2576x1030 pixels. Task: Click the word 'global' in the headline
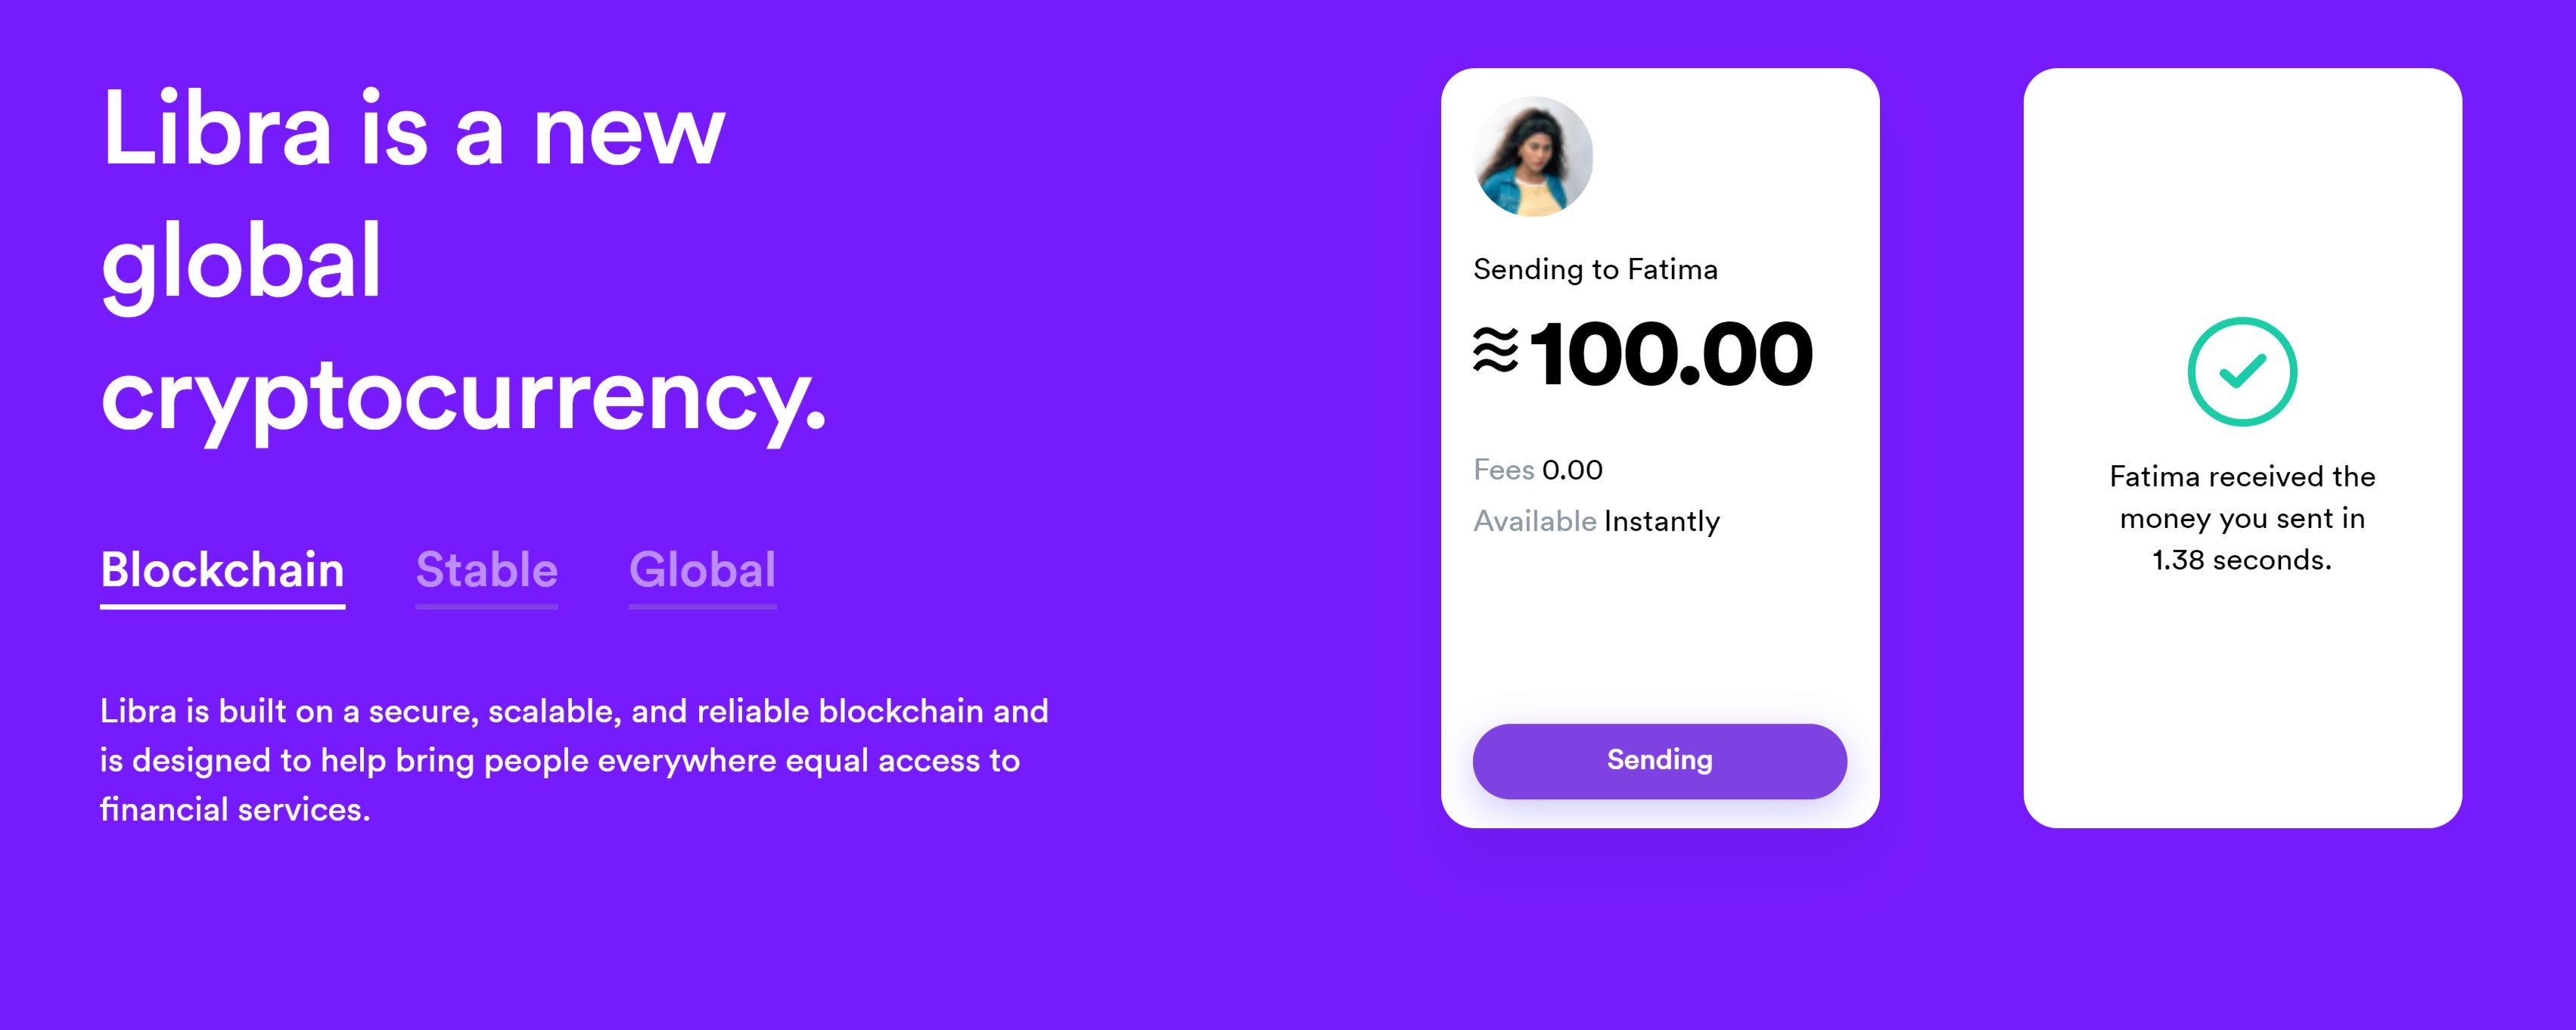[x=241, y=262]
